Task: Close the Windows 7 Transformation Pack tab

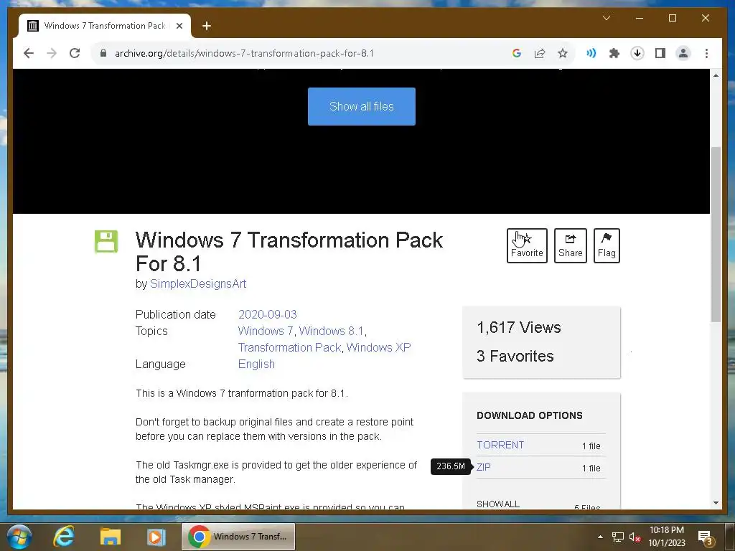Action: click(x=179, y=26)
